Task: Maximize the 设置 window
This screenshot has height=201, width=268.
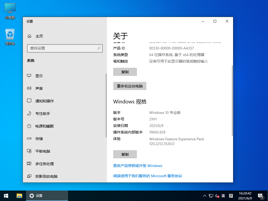Action: pyautogui.click(x=215, y=21)
